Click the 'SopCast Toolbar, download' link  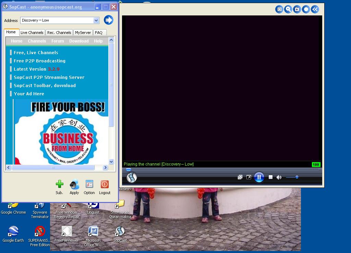click(x=45, y=85)
